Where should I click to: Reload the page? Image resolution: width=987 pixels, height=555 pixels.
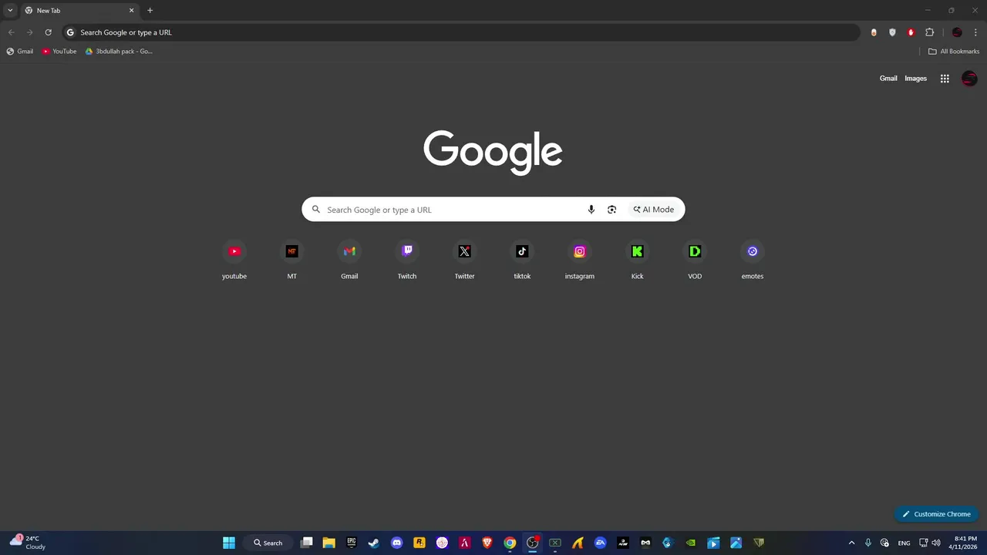[x=48, y=32]
